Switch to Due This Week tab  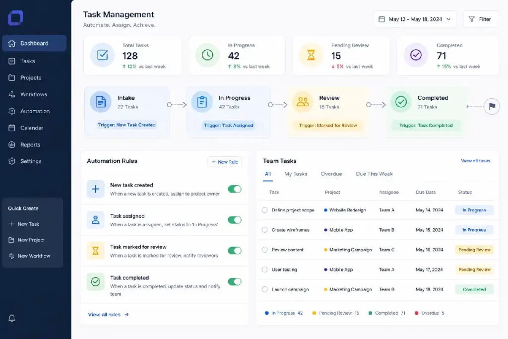pos(374,174)
